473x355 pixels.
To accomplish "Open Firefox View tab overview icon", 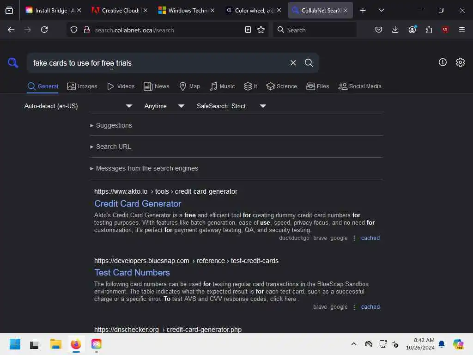I will [9, 10].
